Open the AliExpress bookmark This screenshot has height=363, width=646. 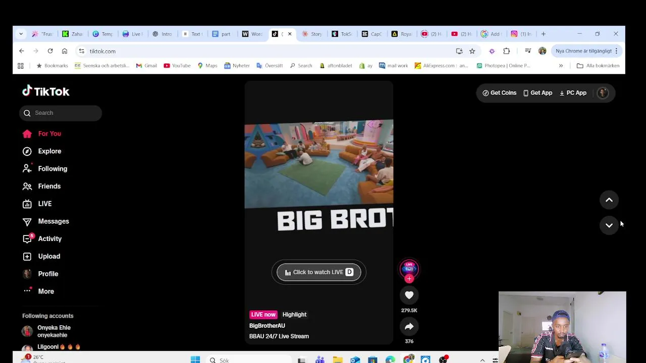[x=442, y=66]
